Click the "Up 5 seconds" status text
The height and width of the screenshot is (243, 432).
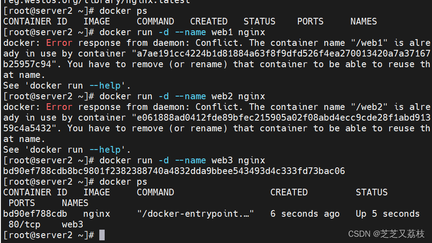(387, 214)
